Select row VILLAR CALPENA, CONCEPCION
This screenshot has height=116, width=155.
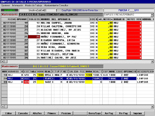[77, 26]
